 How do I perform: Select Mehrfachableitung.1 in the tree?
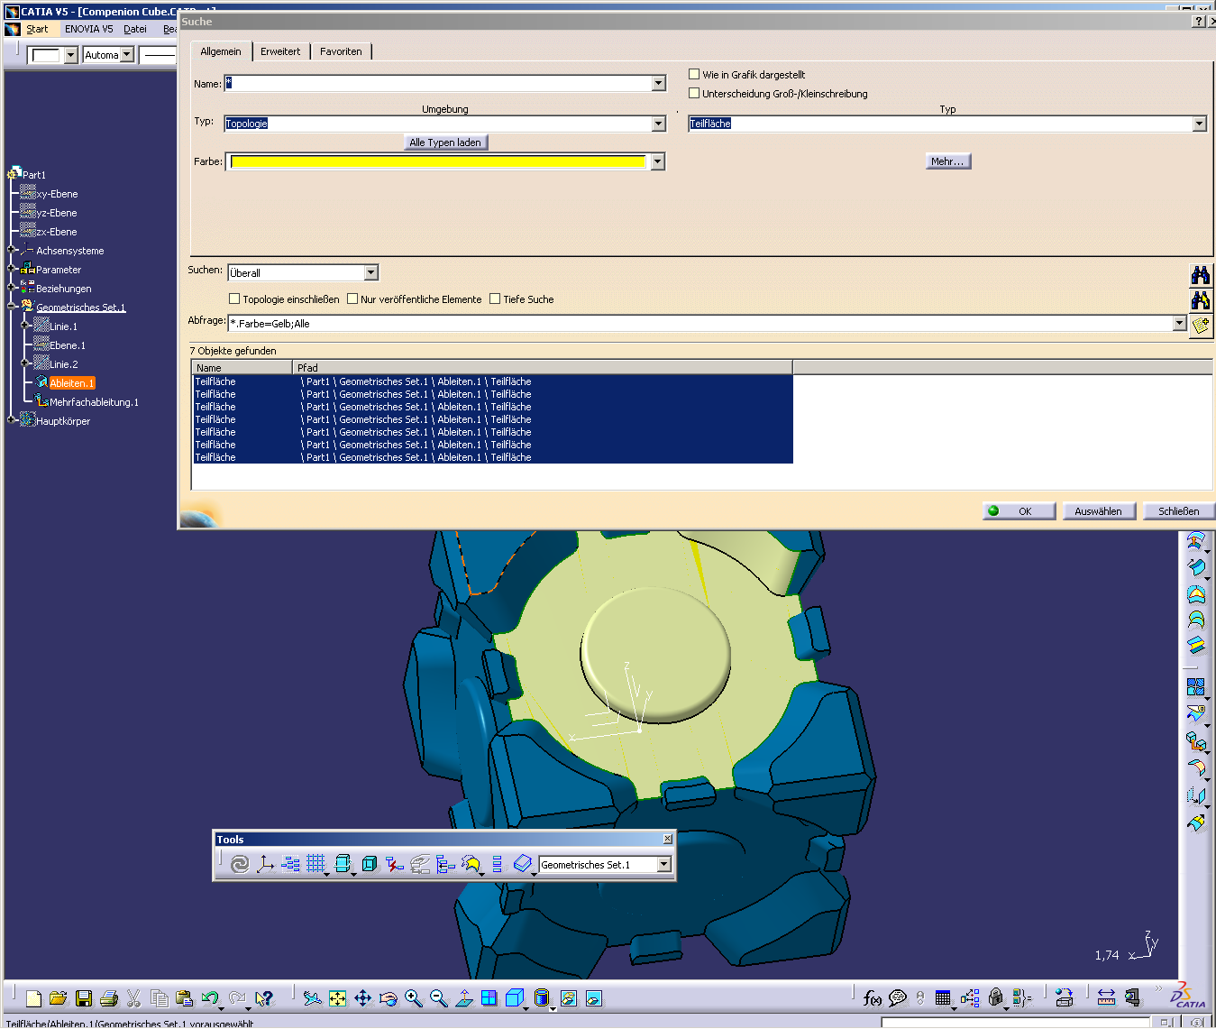click(x=94, y=402)
